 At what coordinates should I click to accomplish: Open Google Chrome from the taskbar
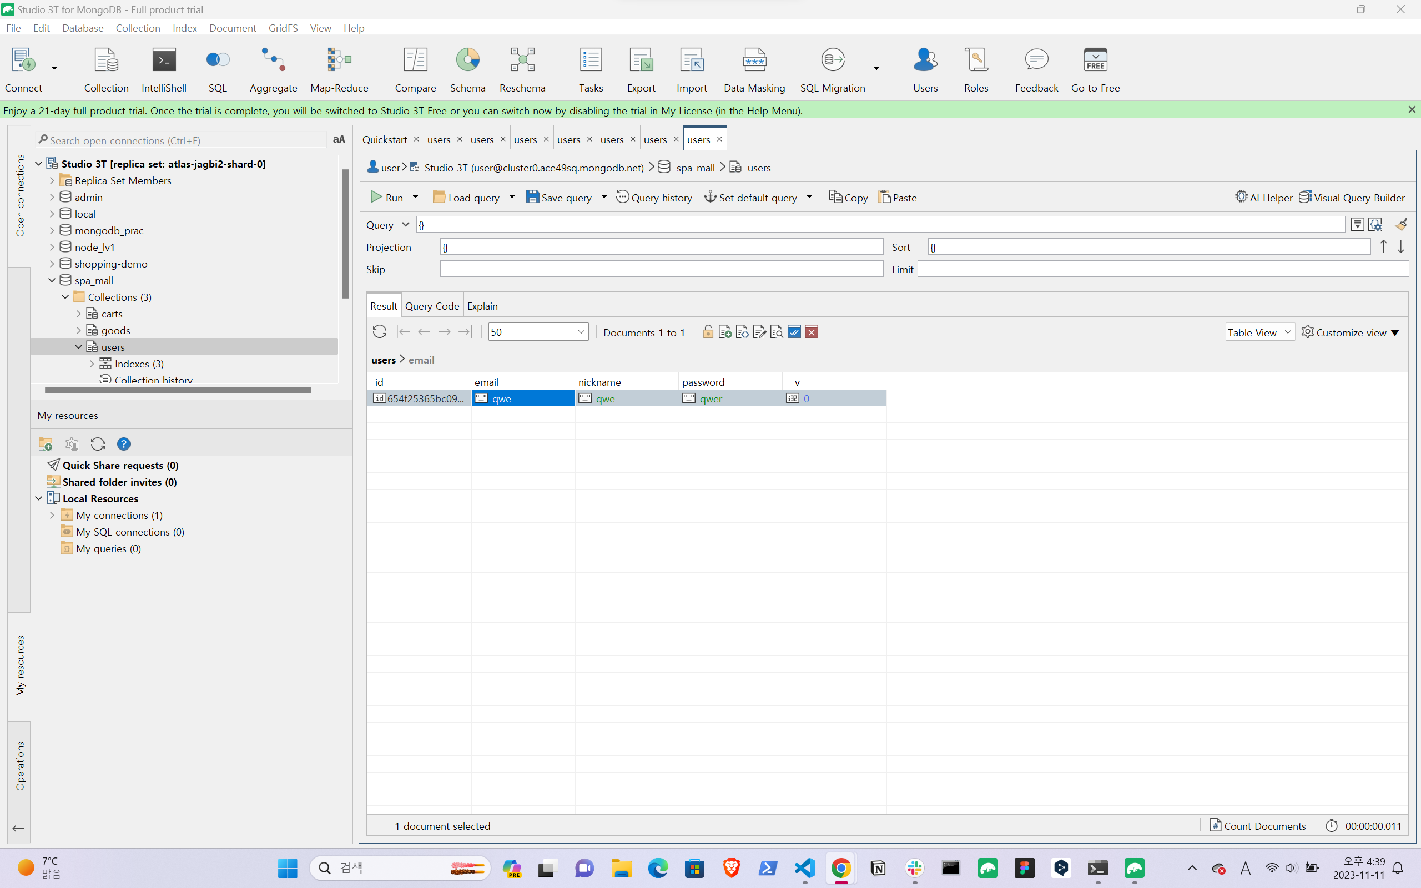841,868
